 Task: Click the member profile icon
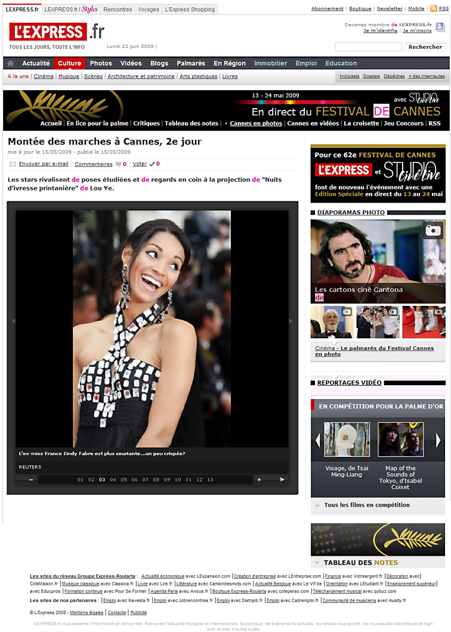[439, 27]
